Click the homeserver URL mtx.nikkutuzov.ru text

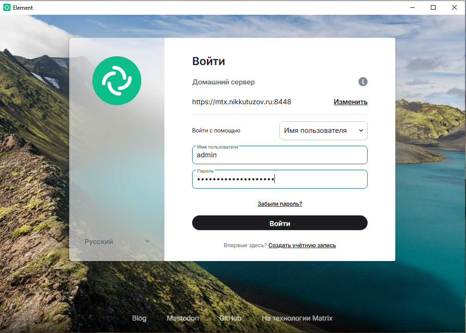pyautogui.click(x=242, y=102)
